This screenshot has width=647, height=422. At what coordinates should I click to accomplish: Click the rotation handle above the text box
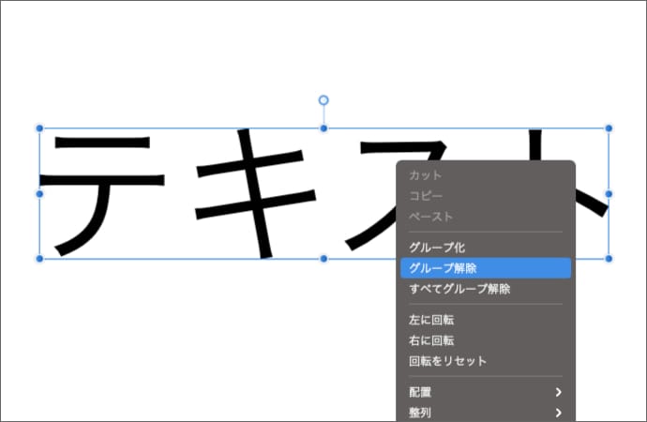(323, 100)
